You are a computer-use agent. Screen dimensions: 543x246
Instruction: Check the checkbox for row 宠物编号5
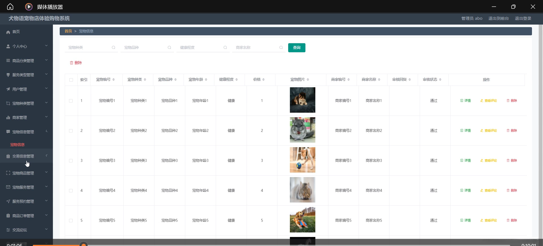(71, 221)
